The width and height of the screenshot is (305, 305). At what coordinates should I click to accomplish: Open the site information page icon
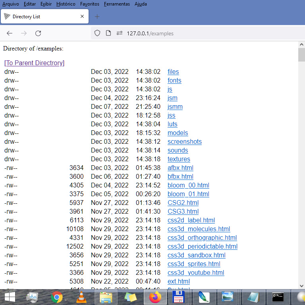pyautogui.click(x=108, y=33)
